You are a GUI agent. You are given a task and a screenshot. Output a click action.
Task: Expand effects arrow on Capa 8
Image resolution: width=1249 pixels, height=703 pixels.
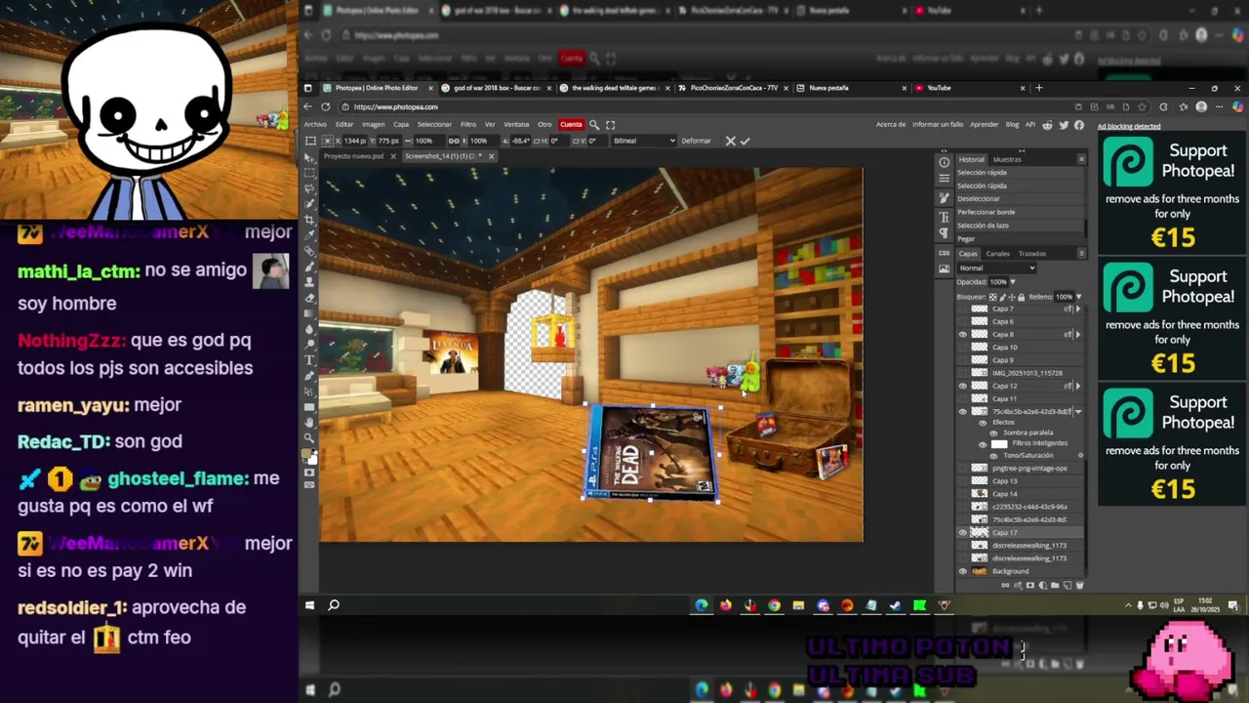click(x=1078, y=334)
